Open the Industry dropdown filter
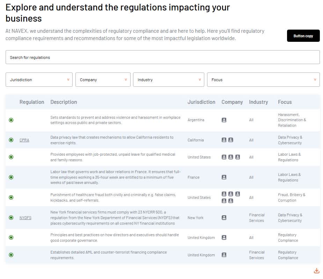The height and width of the screenshot is (279, 323). (168, 80)
